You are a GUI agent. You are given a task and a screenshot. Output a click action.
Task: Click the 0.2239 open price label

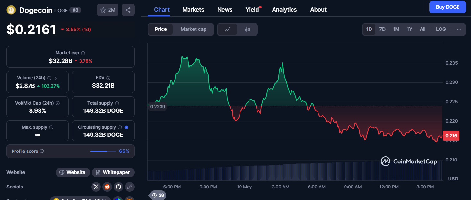pyautogui.click(x=157, y=107)
